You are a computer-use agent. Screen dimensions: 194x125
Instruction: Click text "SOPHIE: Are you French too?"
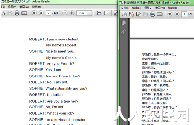(55, 76)
